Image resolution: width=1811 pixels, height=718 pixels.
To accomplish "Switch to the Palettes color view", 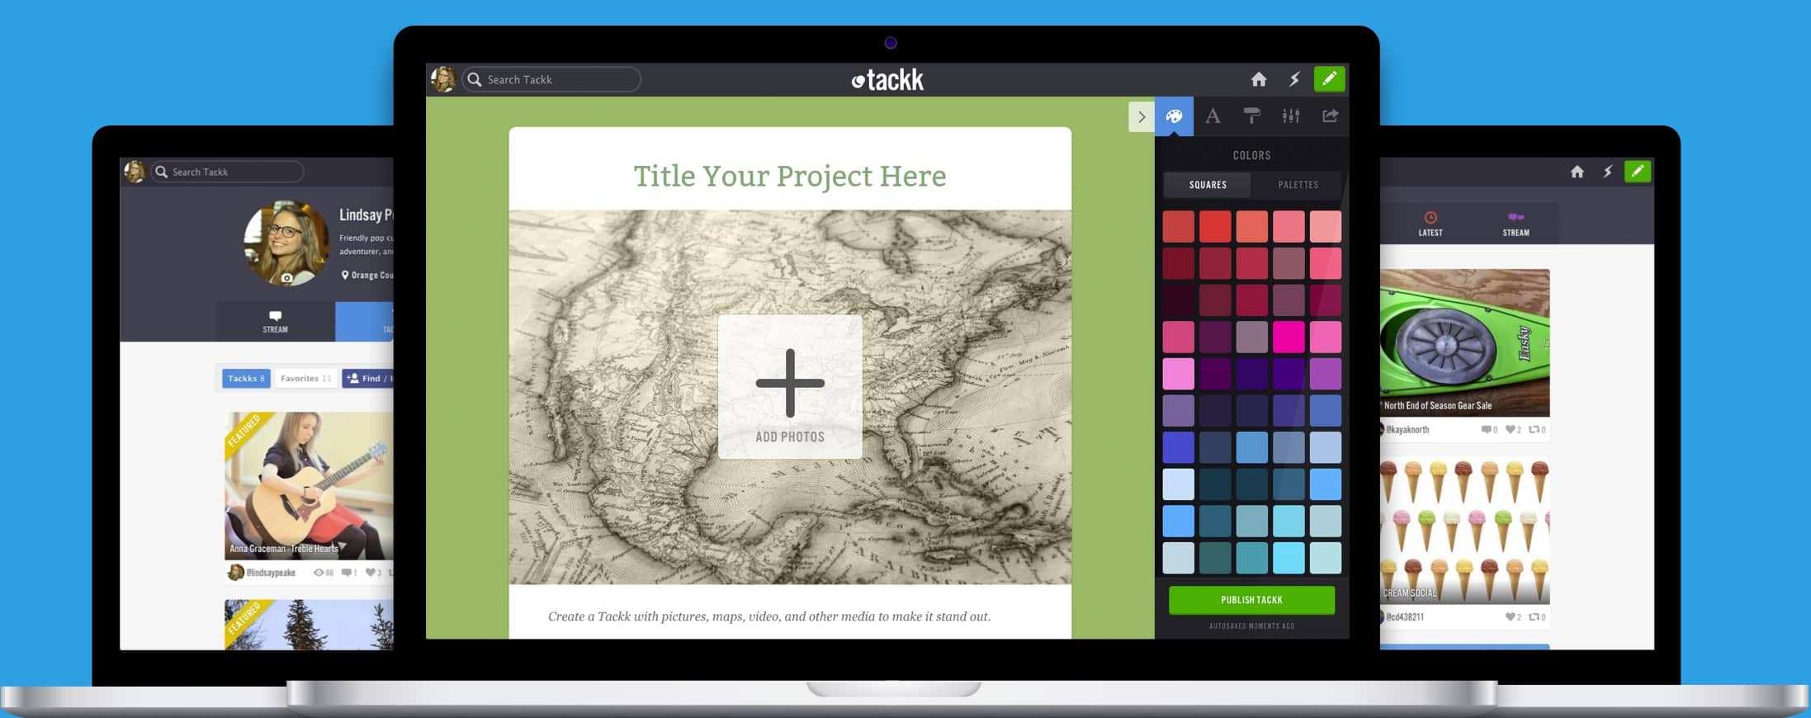I will click(1298, 185).
